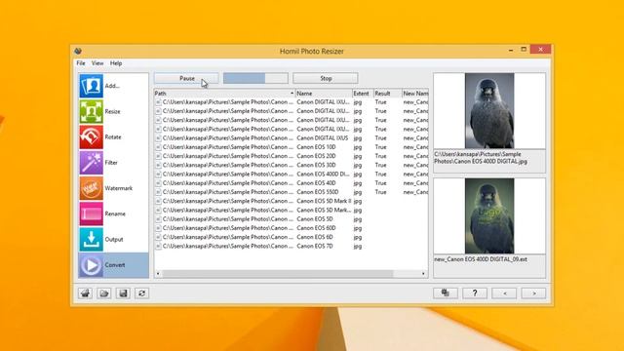Image resolution: width=624 pixels, height=351 pixels.
Task: Select the Canon EOS 400D DI... row
Action: pyautogui.click(x=292, y=174)
